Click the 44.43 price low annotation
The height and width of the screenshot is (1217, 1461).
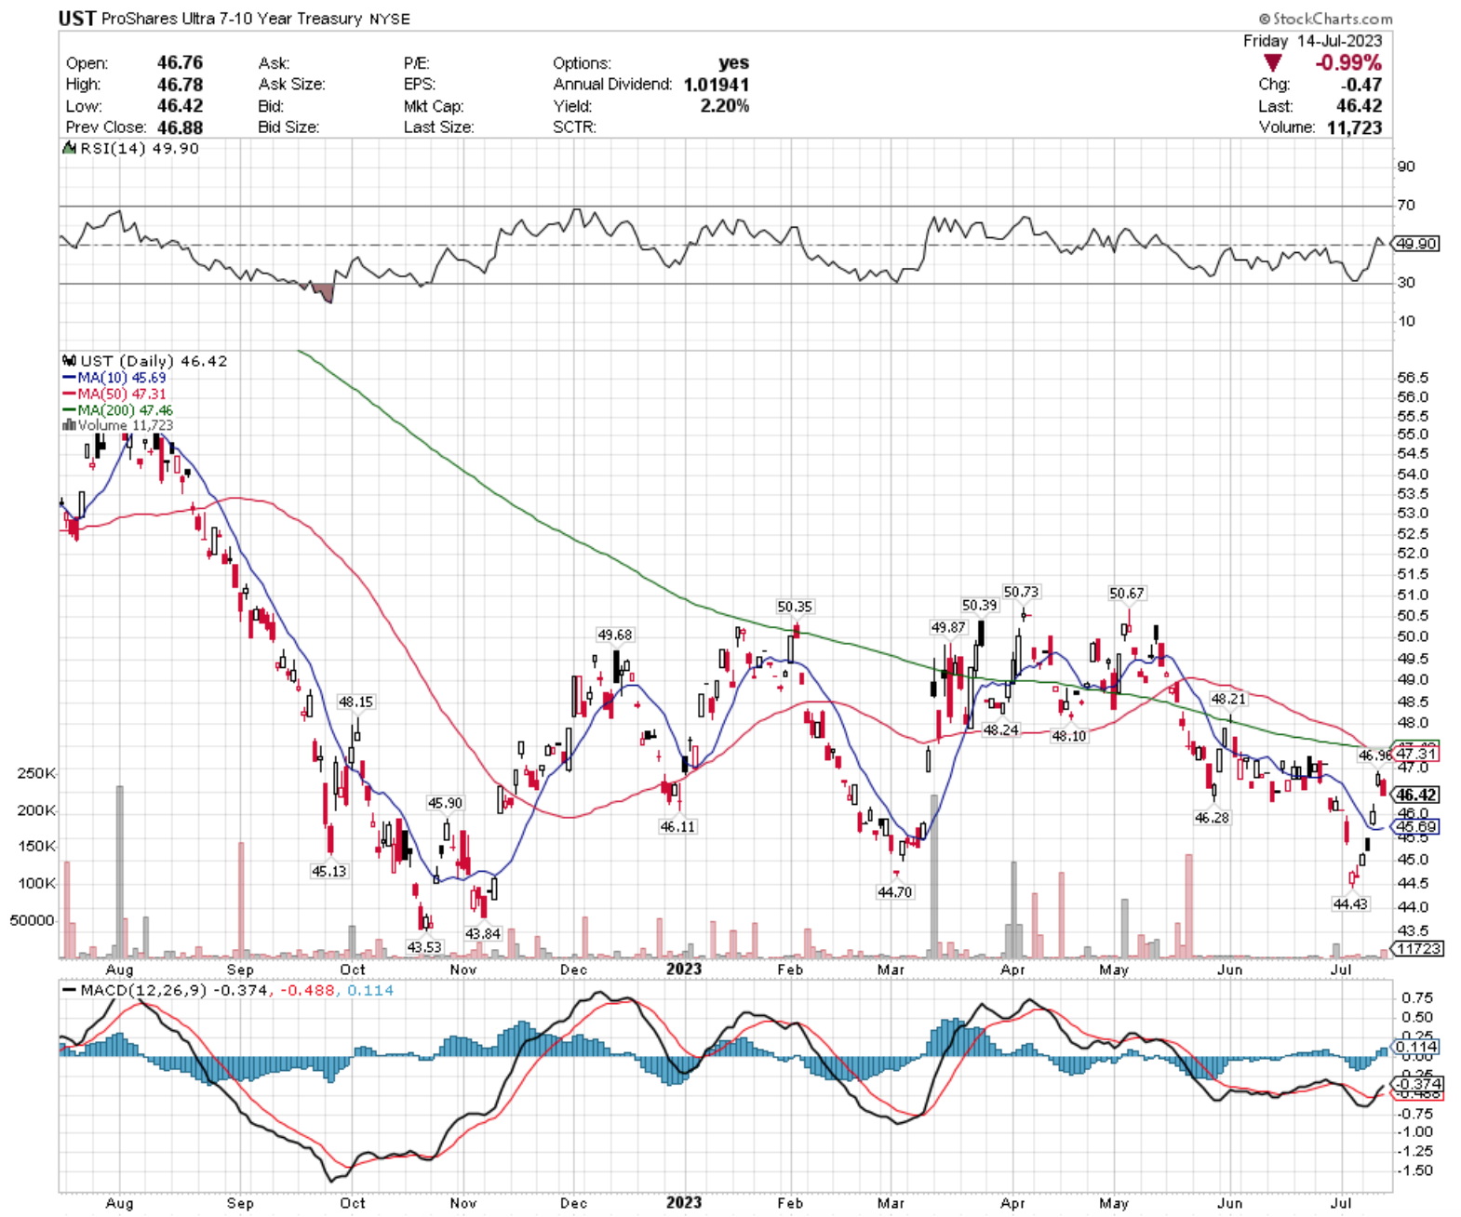(x=1350, y=903)
